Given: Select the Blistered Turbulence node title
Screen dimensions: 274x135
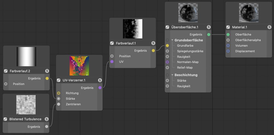Looking at the screenshot, I should click(25, 119).
